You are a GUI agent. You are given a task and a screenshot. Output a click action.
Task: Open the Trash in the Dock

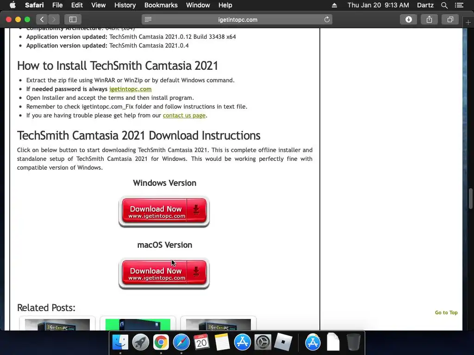pyautogui.click(x=353, y=343)
